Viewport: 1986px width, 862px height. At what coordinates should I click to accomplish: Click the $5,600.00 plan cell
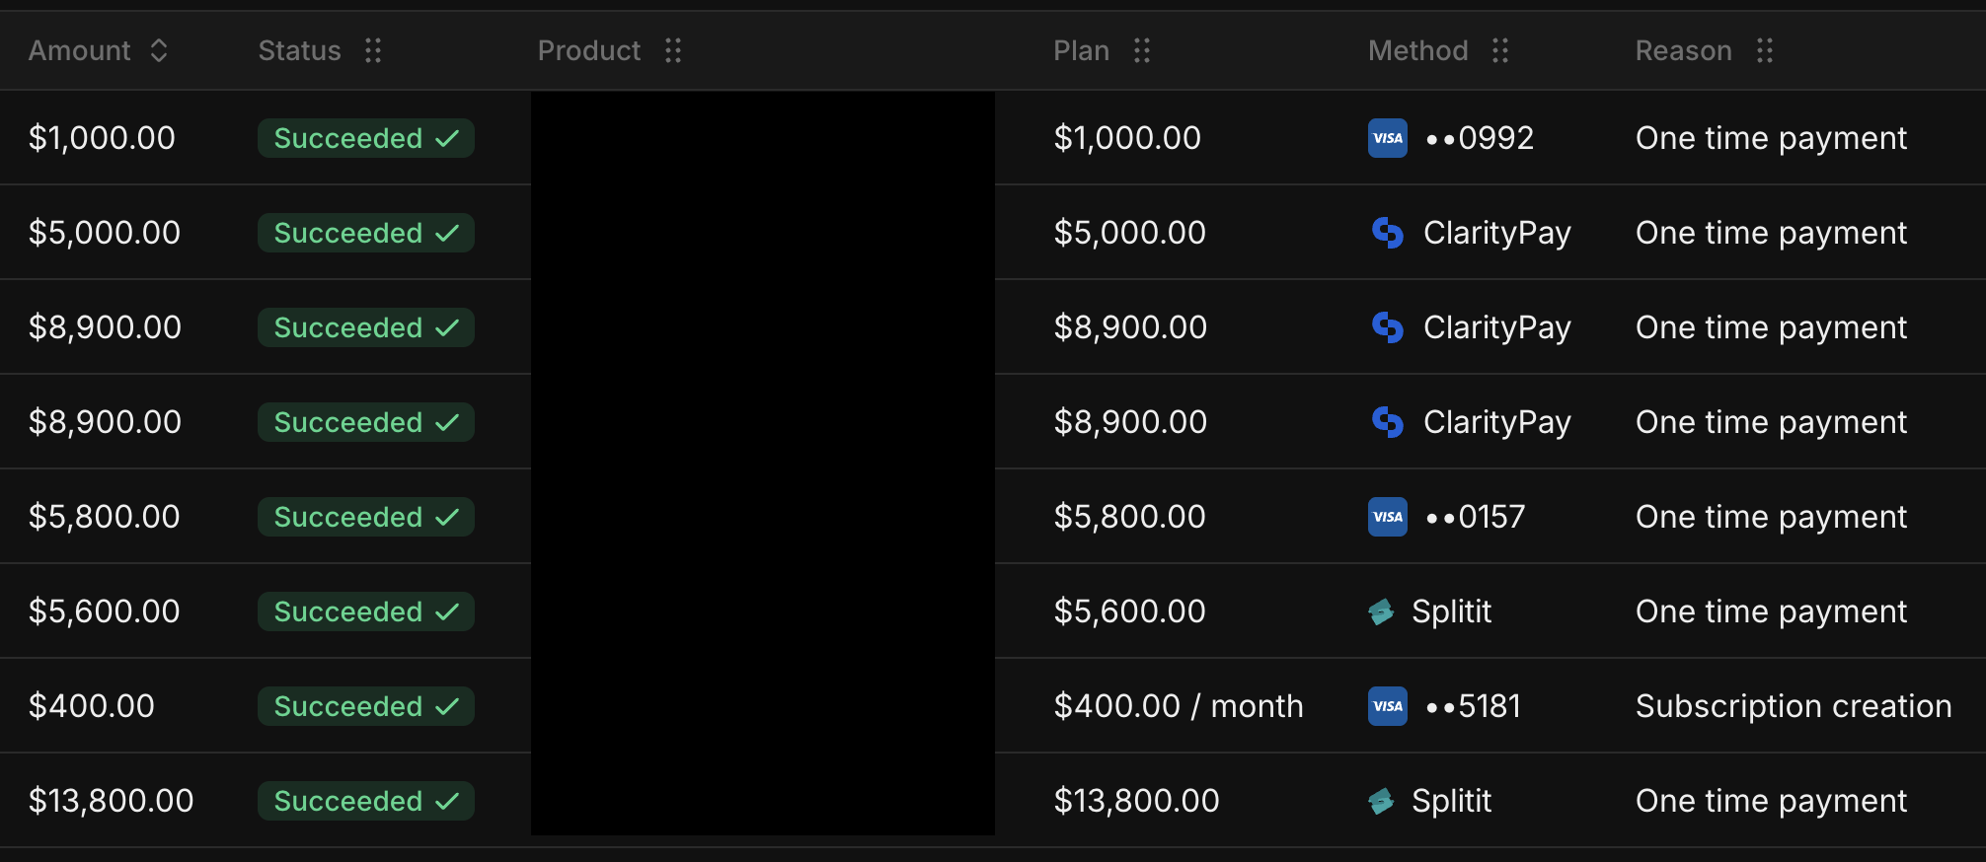click(x=1129, y=611)
